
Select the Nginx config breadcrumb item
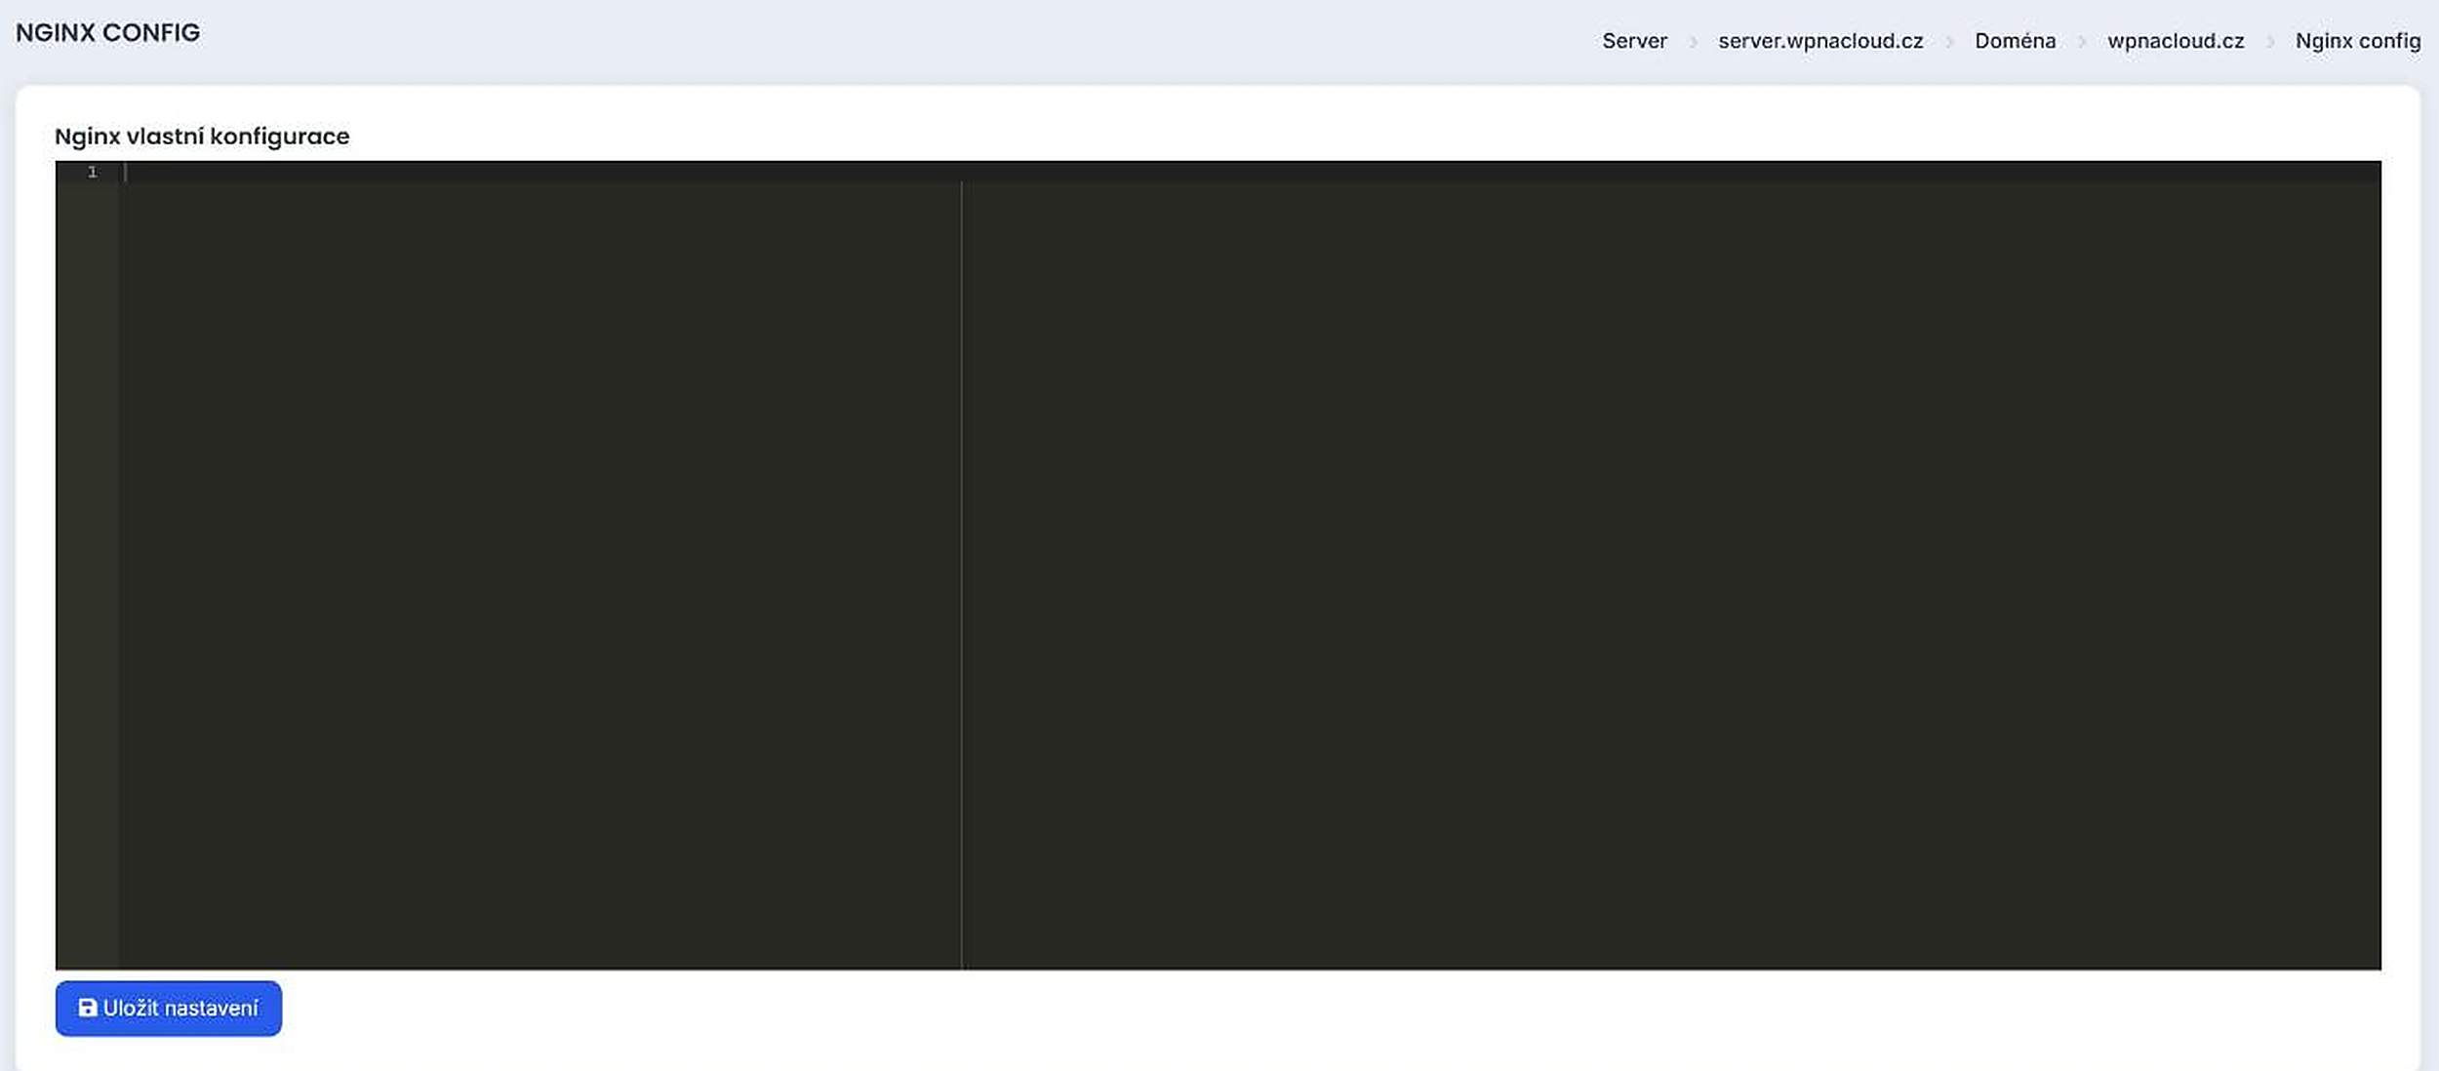(2358, 41)
